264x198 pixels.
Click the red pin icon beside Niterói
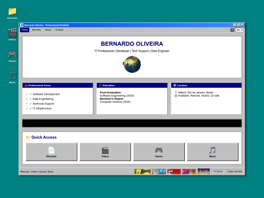176,92
